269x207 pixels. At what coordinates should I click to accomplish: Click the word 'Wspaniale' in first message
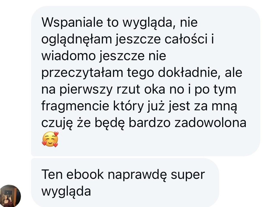(x=72, y=23)
